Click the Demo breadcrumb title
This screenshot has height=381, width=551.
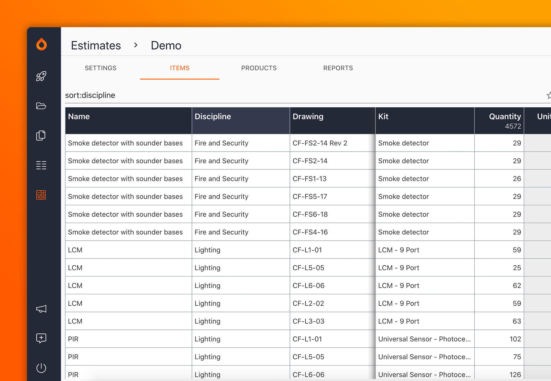[166, 45]
